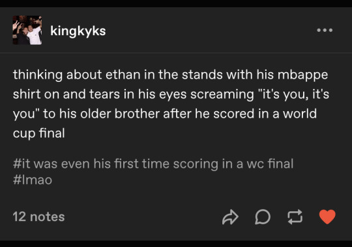Open the three-dot post options menu
This screenshot has height=247, width=352.
[325, 31]
